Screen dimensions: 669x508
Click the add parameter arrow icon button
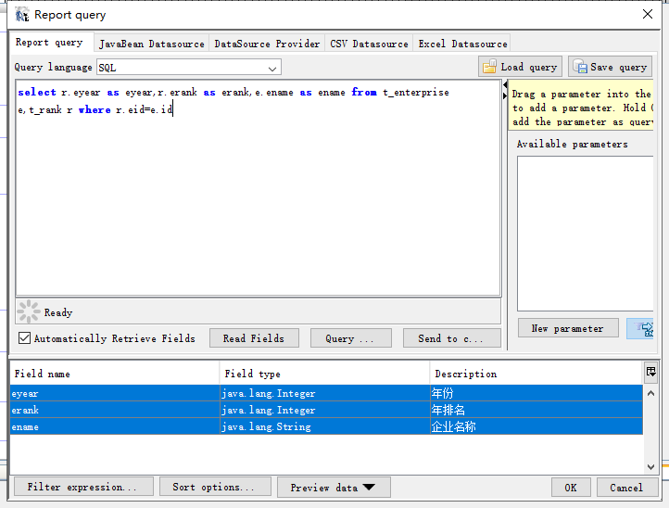(641, 329)
